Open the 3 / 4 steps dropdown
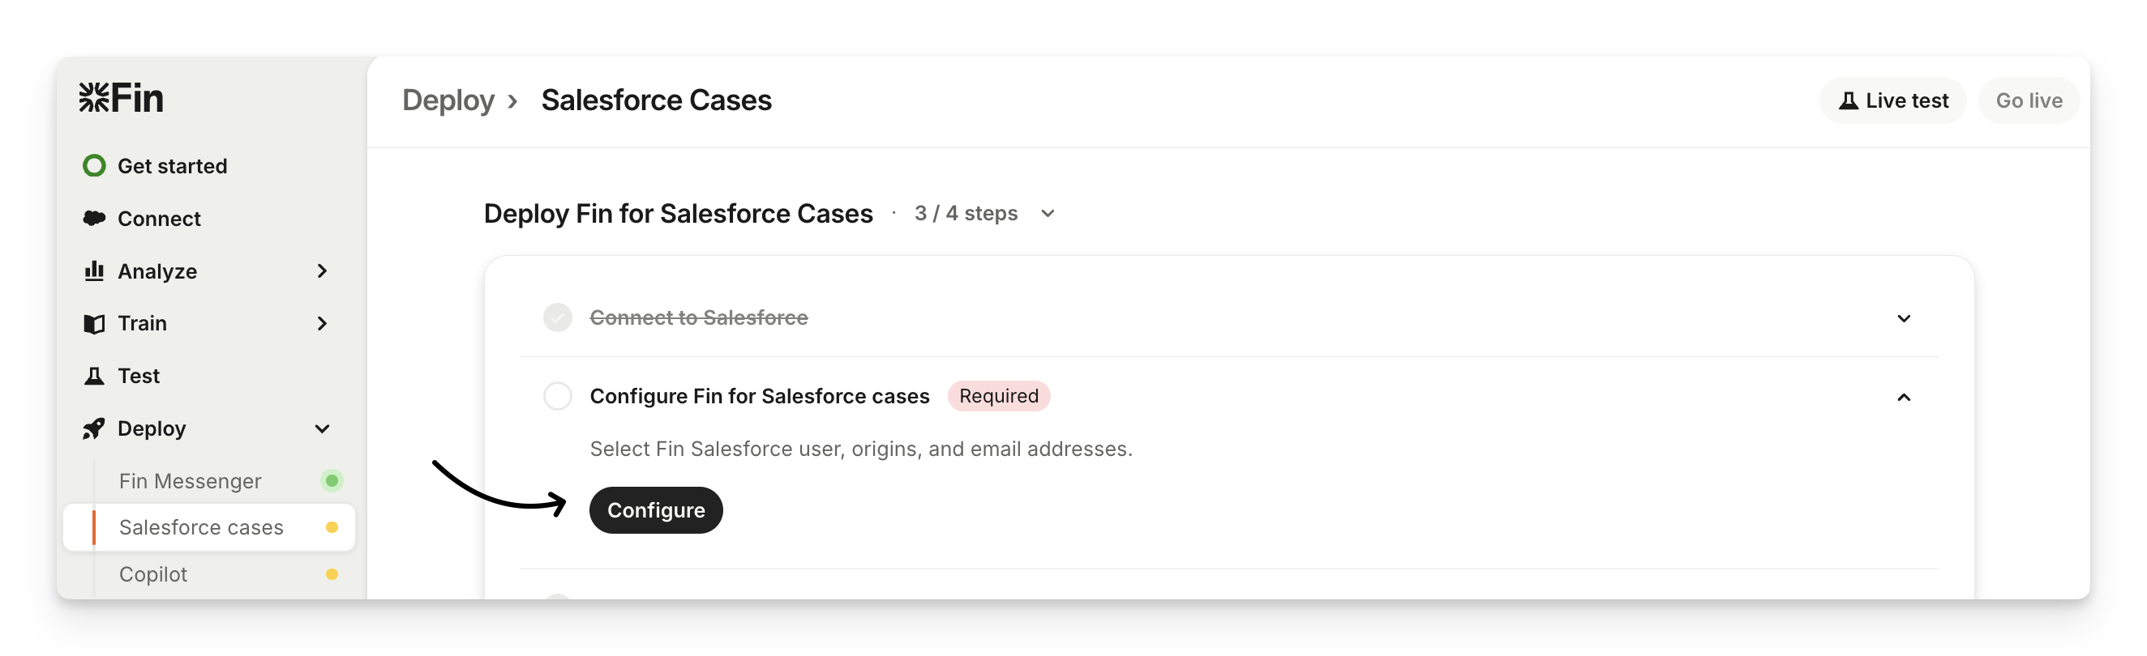Image resolution: width=2147 pixels, height=656 pixels. coord(1048,213)
